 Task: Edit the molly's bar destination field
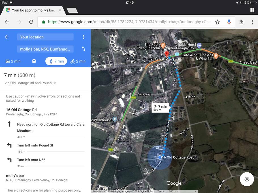tap(45, 49)
